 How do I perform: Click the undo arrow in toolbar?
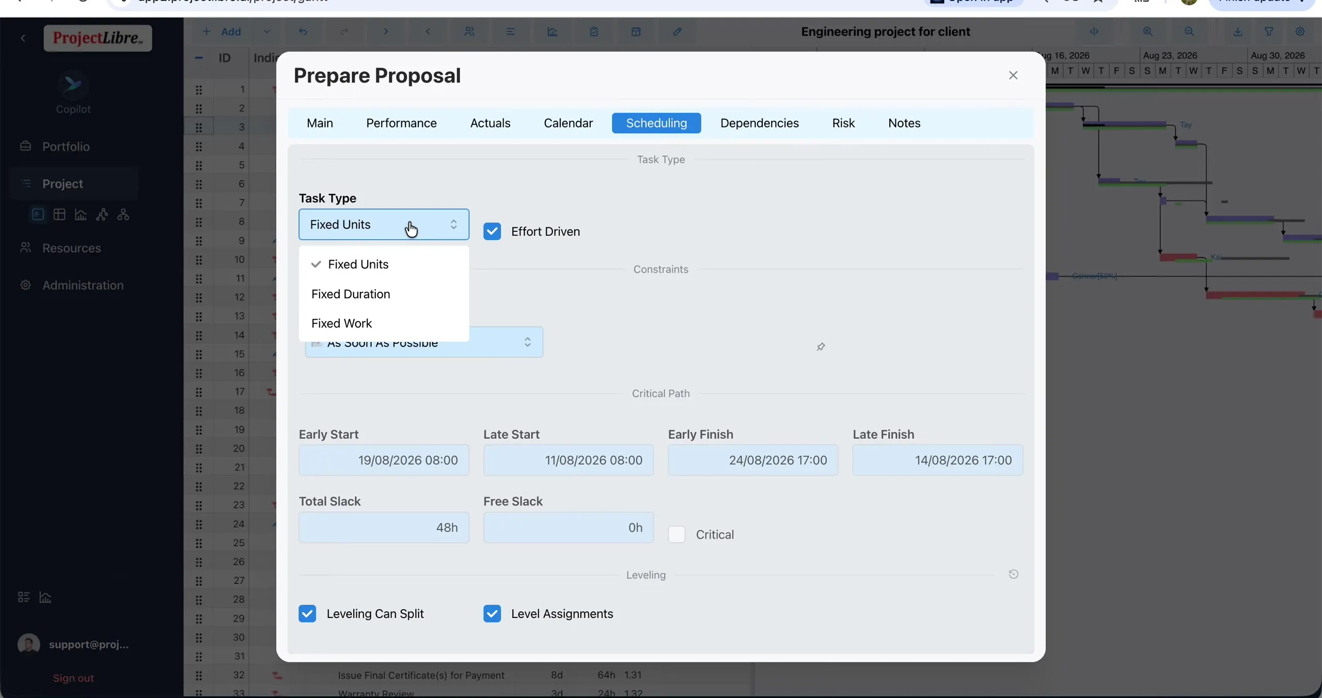coord(303,32)
